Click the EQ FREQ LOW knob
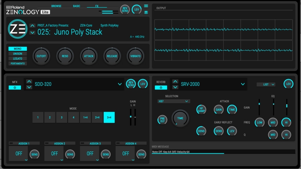 point(260,123)
